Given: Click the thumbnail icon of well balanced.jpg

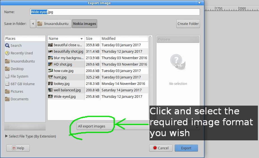Looking at the screenshot, I should pyautogui.click(x=50, y=90).
